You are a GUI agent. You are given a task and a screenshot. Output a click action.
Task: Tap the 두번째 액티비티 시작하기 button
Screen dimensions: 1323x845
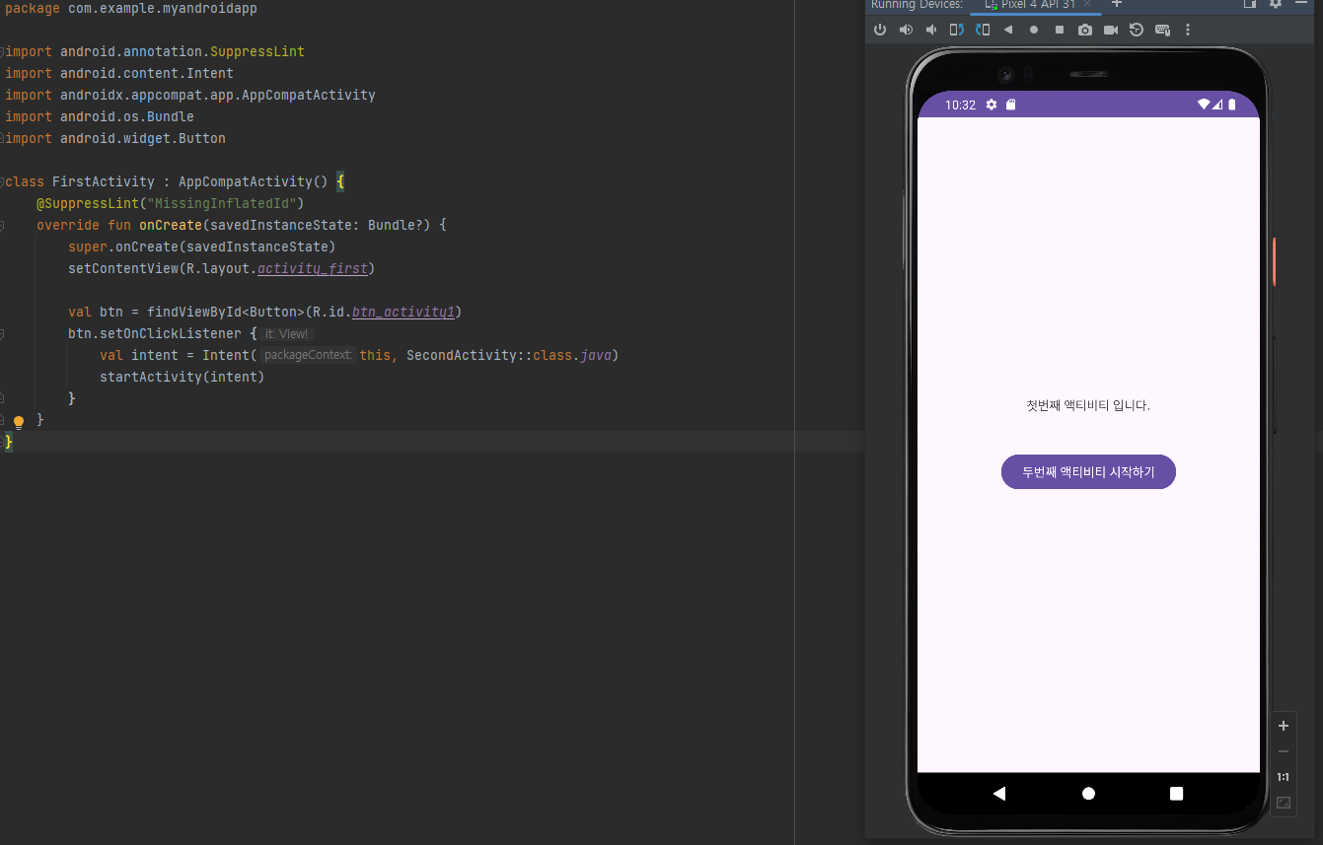coord(1088,472)
